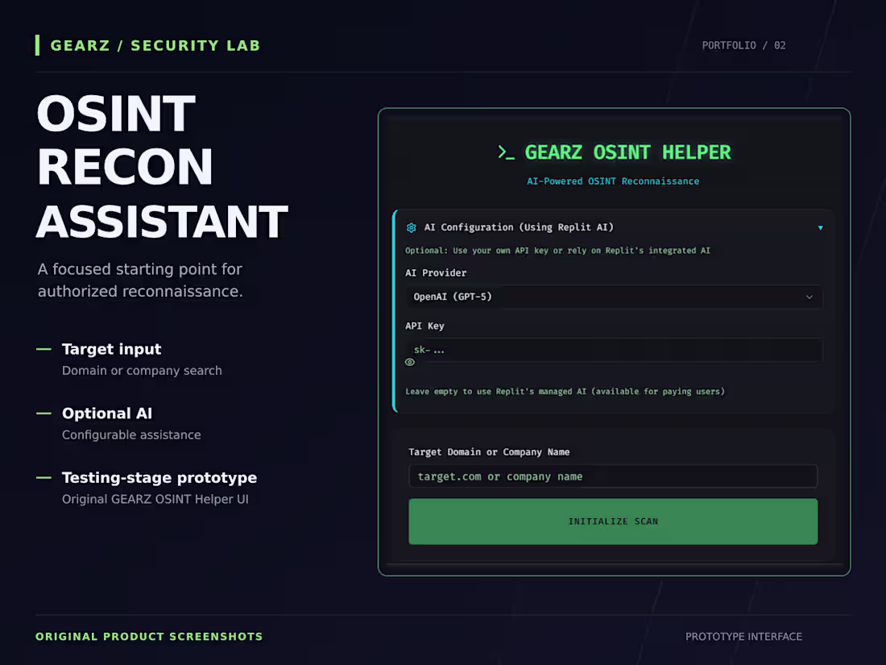
Task: Click the PROTOTYPE INTERFACE footer label
Action: tap(743, 637)
